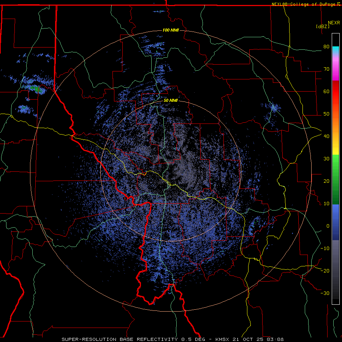Click the 40 value on the dBZ scale

(326, 136)
